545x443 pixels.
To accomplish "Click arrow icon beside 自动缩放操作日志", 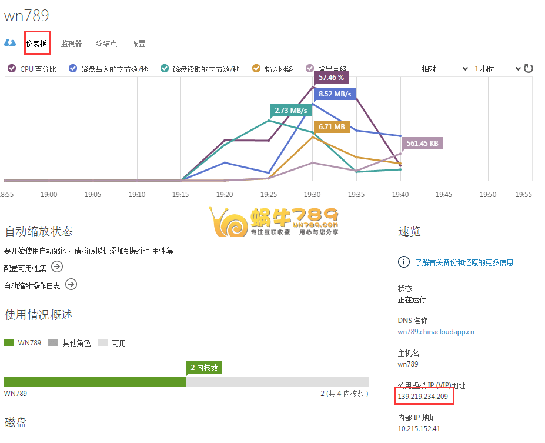I will pyautogui.click(x=71, y=285).
